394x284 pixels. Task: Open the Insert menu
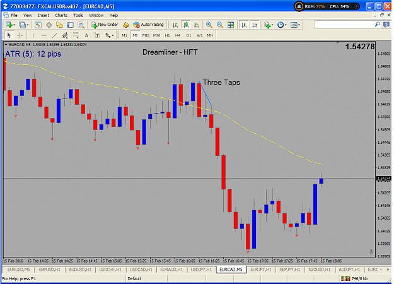pos(43,15)
